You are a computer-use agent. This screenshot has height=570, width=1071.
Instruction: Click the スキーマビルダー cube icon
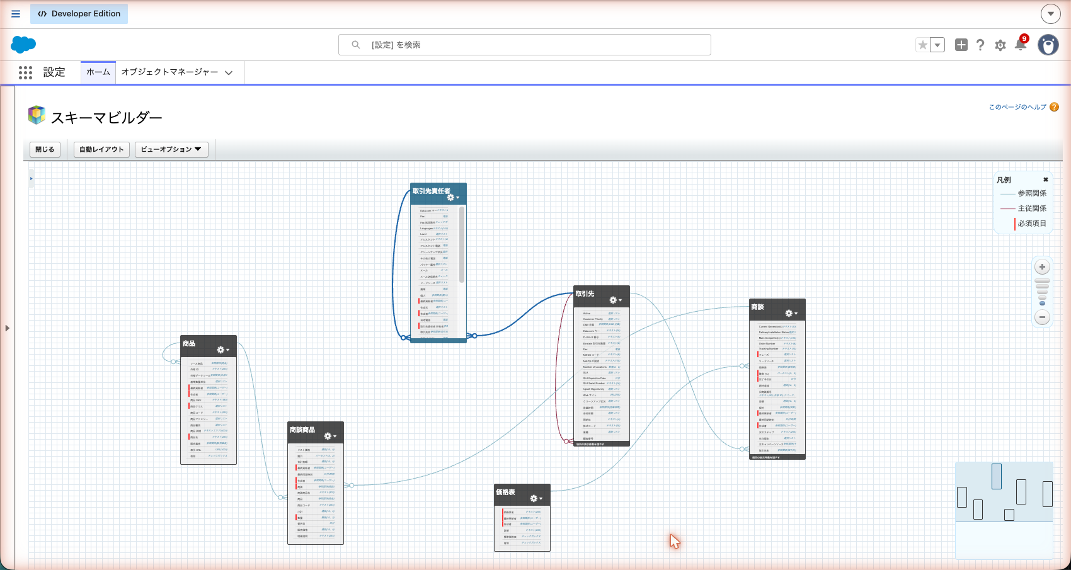pos(37,115)
